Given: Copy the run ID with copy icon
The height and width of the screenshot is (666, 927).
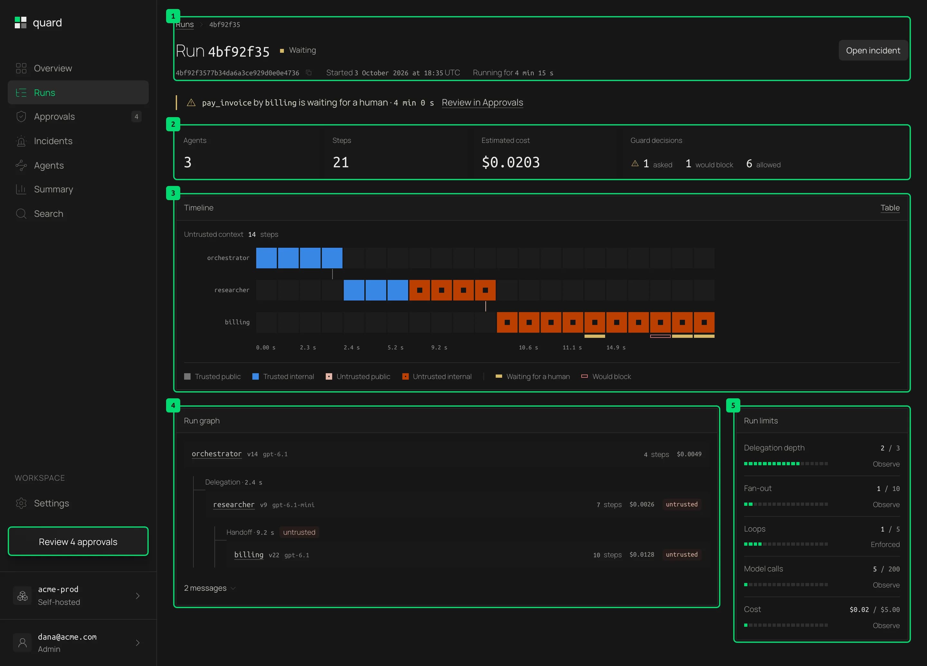Looking at the screenshot, I should pos(309,73).
